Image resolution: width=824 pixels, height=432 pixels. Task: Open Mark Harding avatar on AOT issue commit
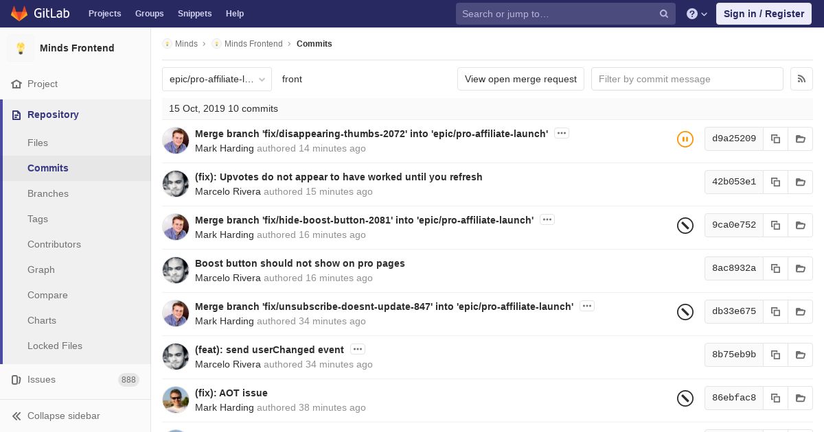[x=176, y=400]
